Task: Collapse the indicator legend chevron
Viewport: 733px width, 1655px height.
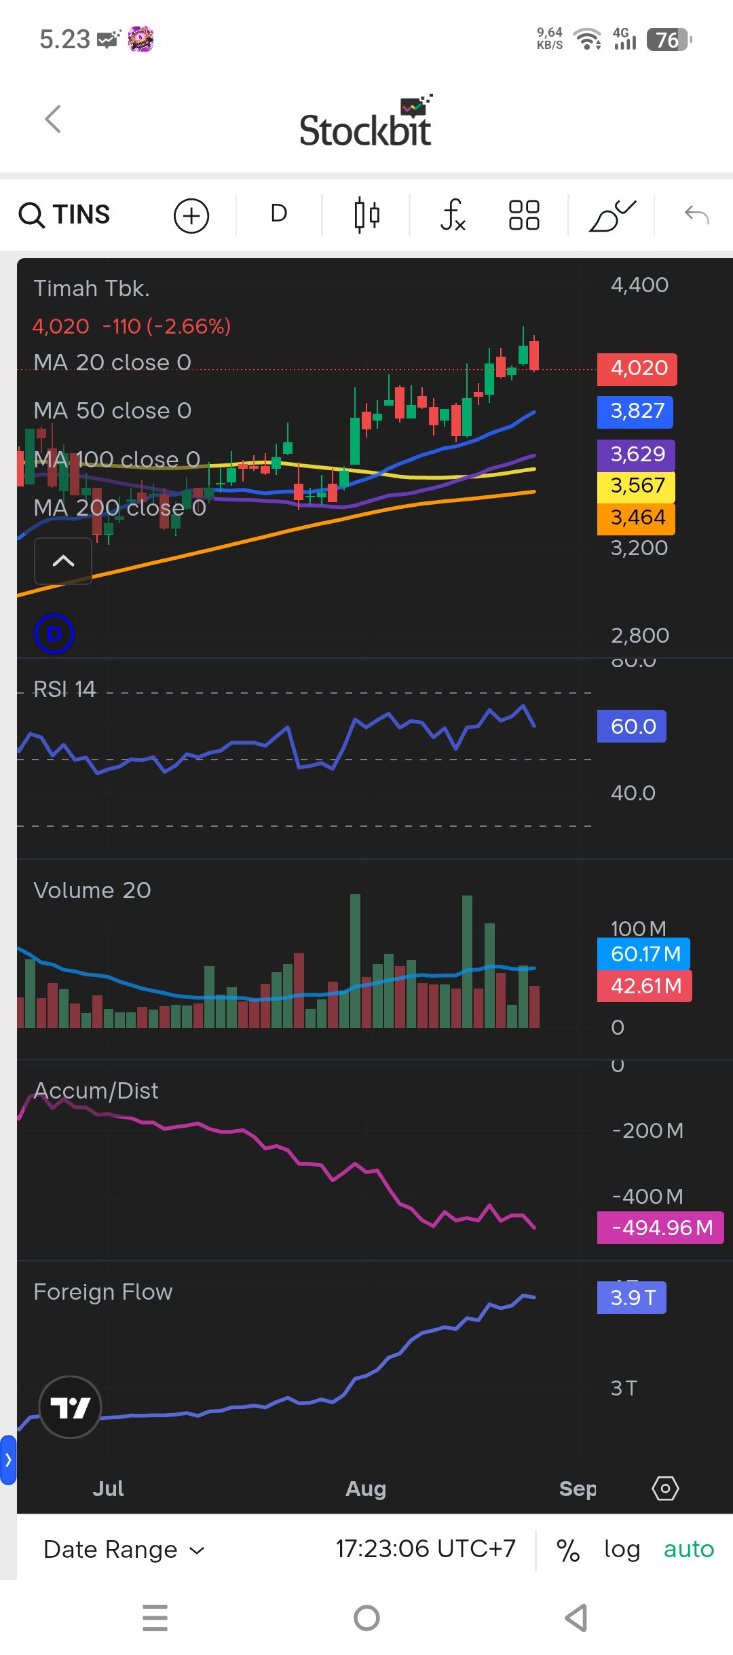Action: click(x=63, y=561)
